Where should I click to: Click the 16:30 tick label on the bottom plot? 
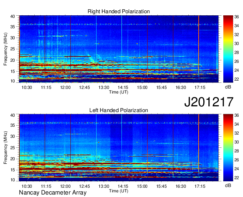coord(180,186)
